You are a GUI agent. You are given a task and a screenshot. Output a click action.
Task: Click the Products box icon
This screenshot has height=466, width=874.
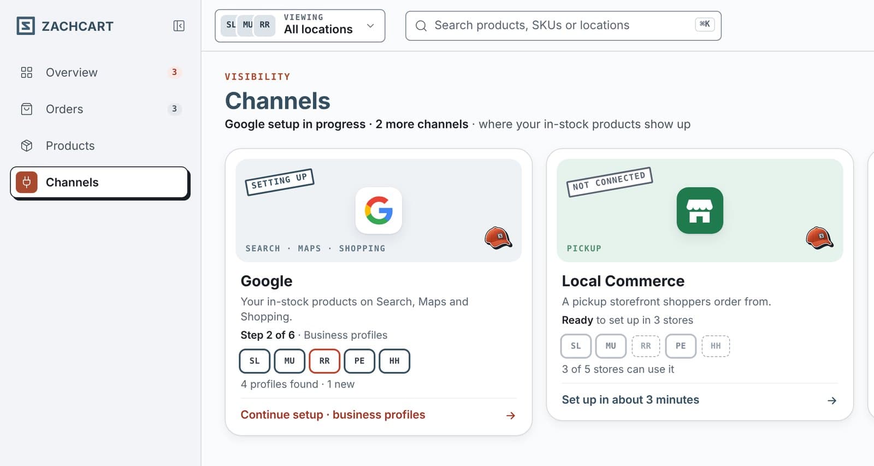click(26, 145)
